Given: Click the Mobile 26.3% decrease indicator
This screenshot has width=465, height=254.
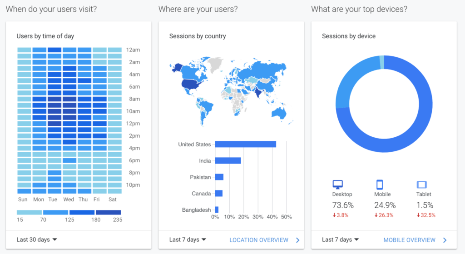Looking at the screenshot, I should coord(384,215).
